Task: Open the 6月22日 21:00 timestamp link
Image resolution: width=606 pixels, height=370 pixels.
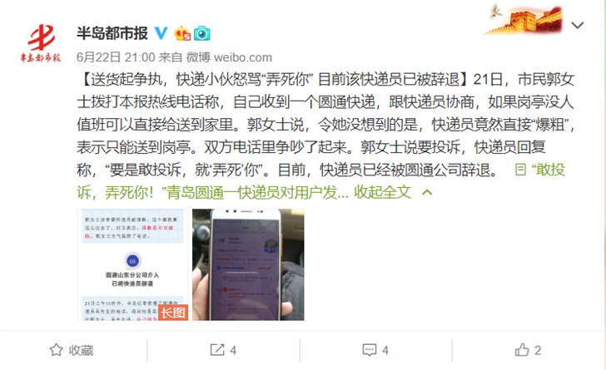Action: pos(116,57)
